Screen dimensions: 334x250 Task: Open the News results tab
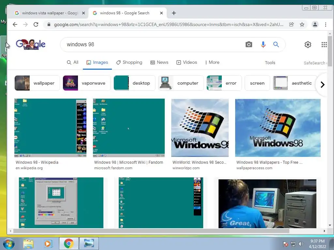[x=159, y=62]
